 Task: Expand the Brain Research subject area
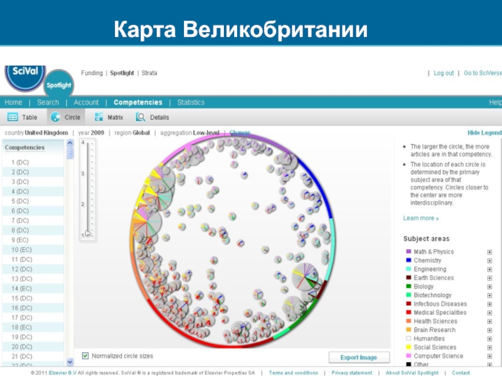coord(489,330)
